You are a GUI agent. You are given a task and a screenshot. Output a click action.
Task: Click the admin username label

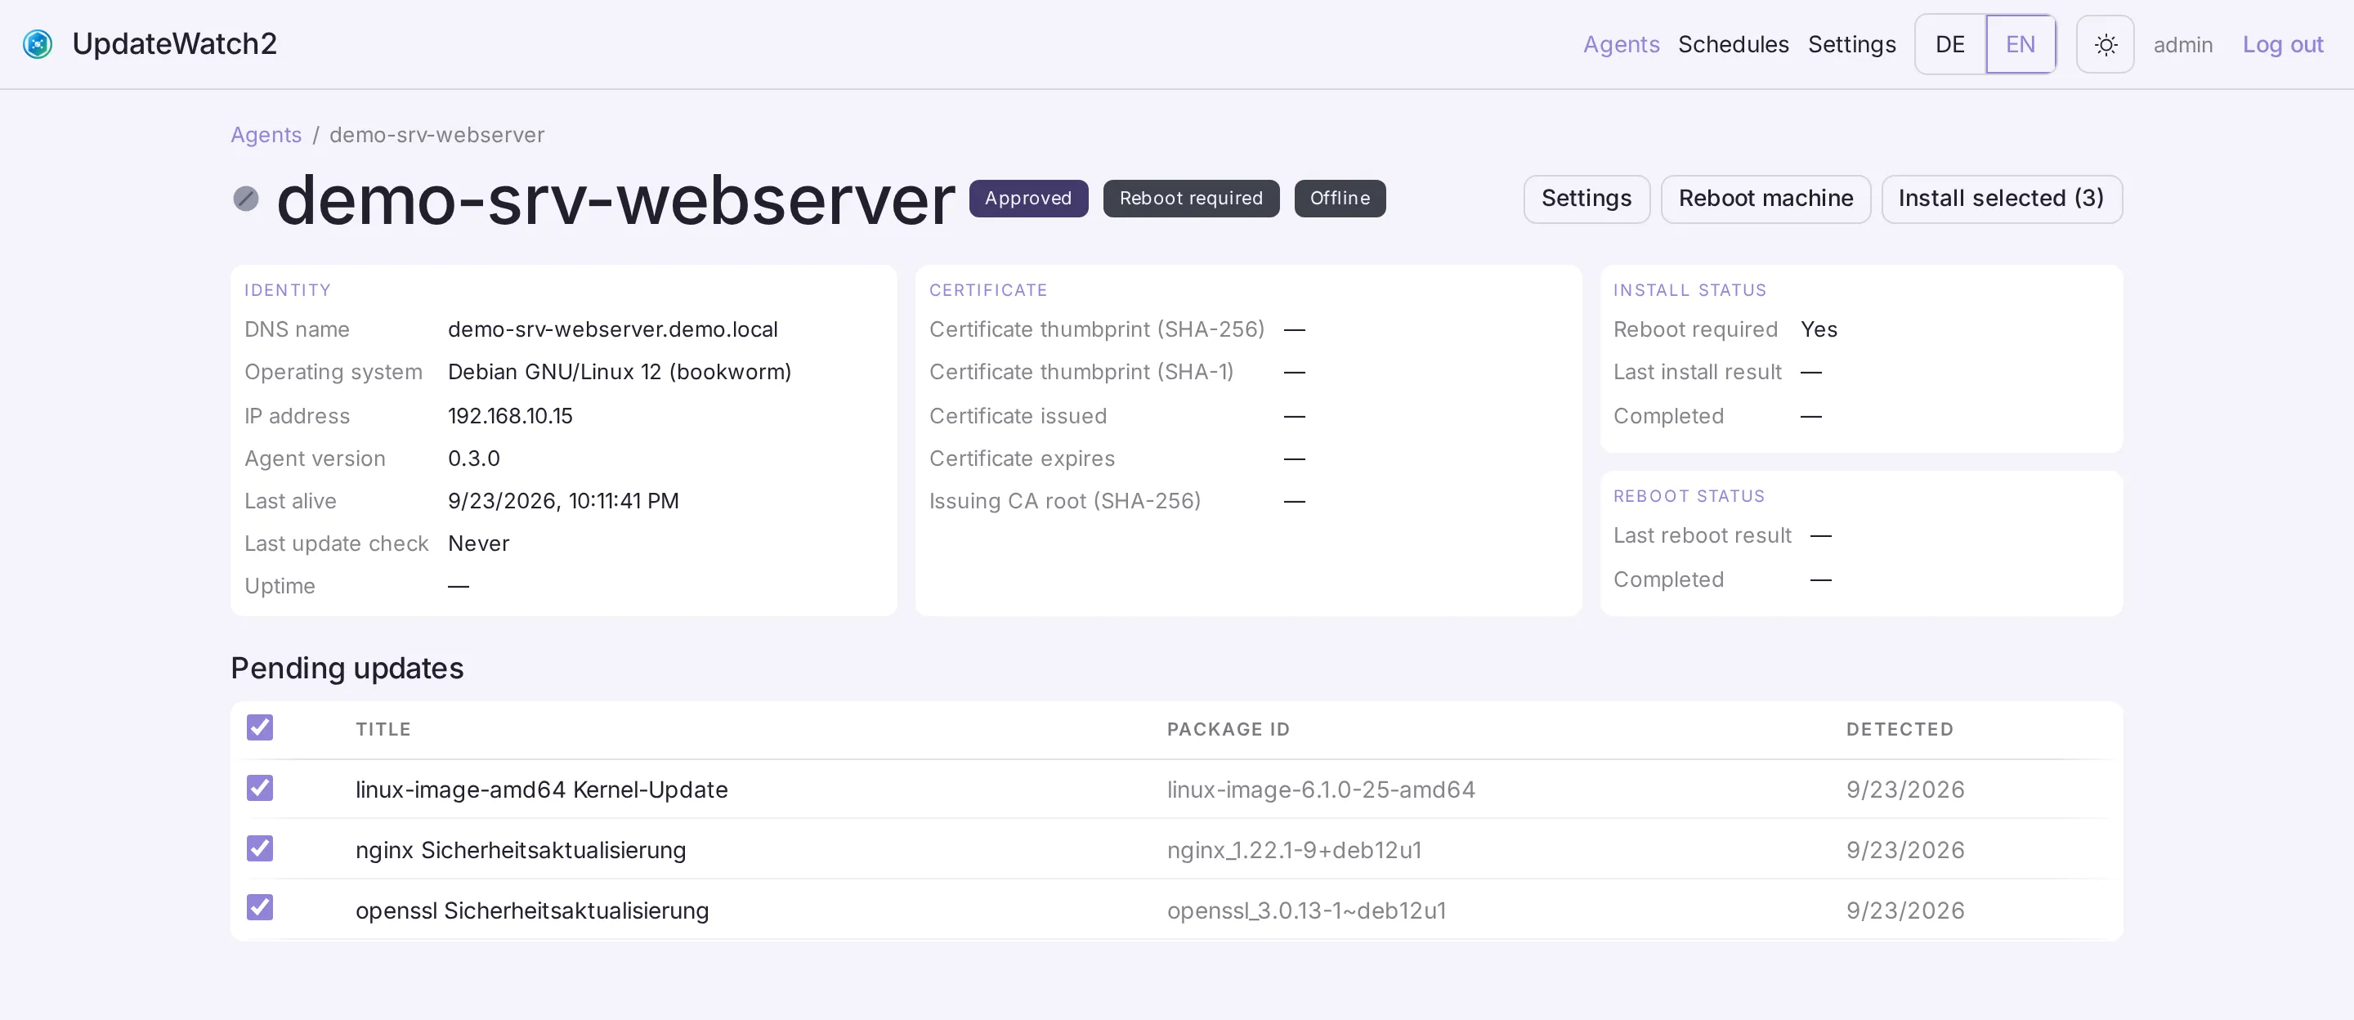(x=2182, y=45)
